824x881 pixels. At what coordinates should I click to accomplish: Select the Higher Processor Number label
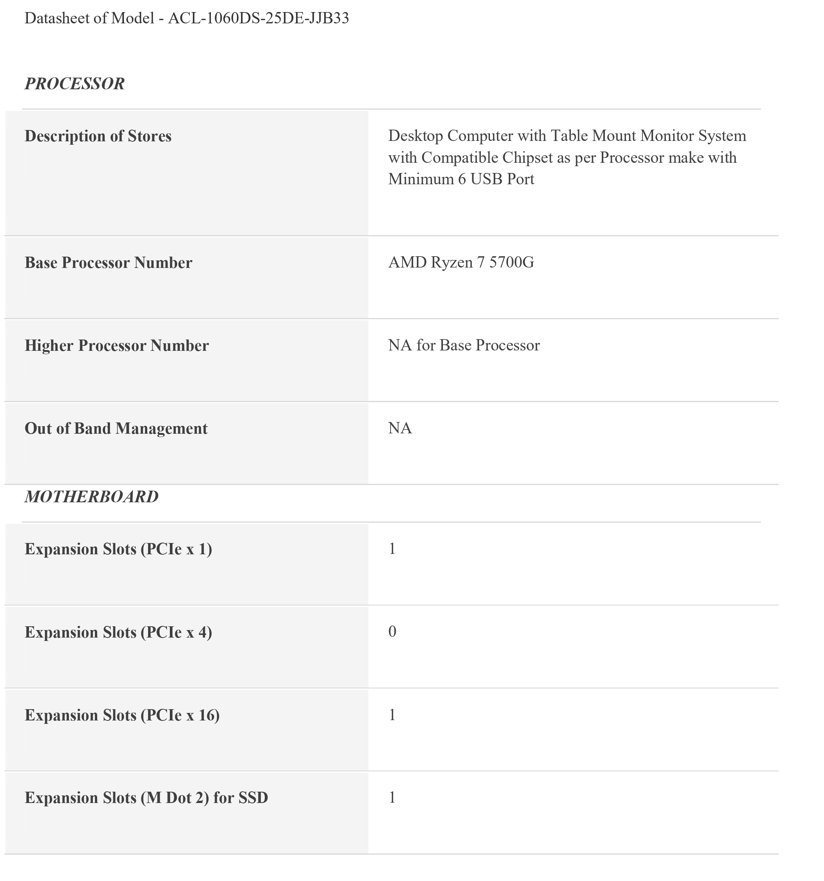(x=116, y=346)
